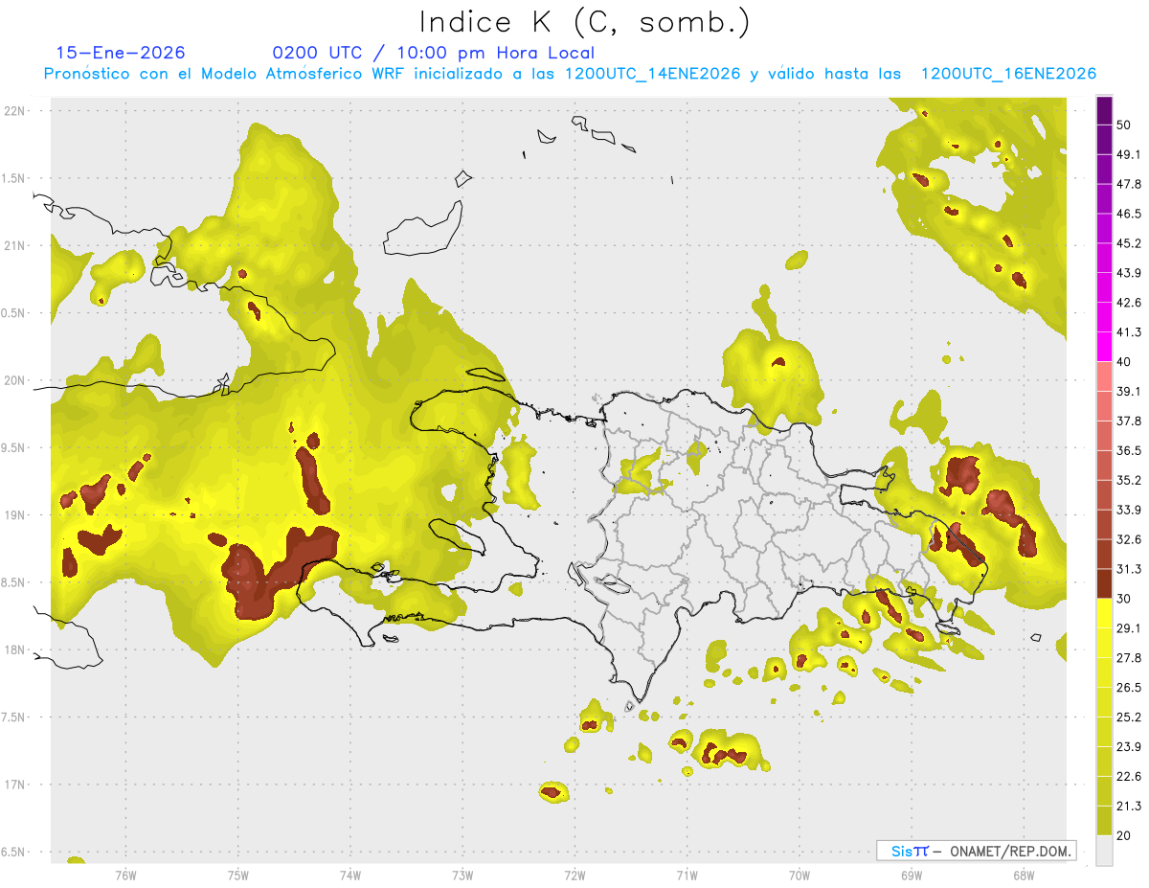Click legend value '37.8'
The width and height of the screenshot is (1149, 888).
click(1129, 421)
